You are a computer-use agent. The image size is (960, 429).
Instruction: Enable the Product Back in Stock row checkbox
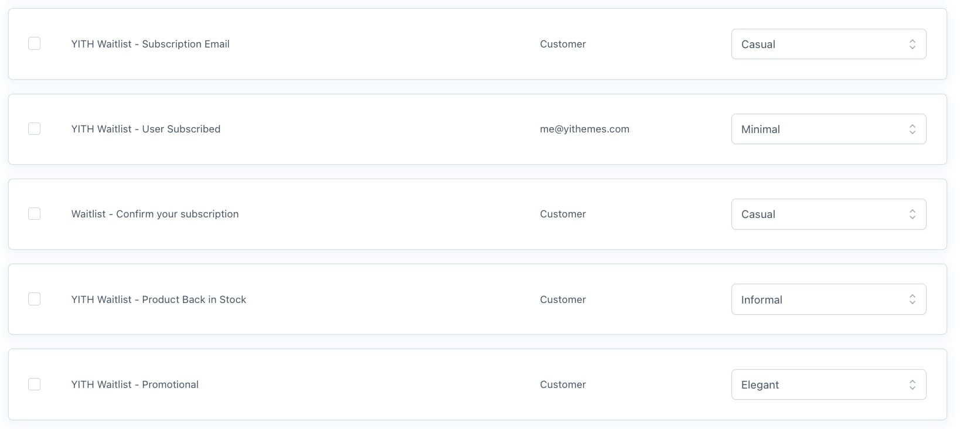tap(35, 299)
